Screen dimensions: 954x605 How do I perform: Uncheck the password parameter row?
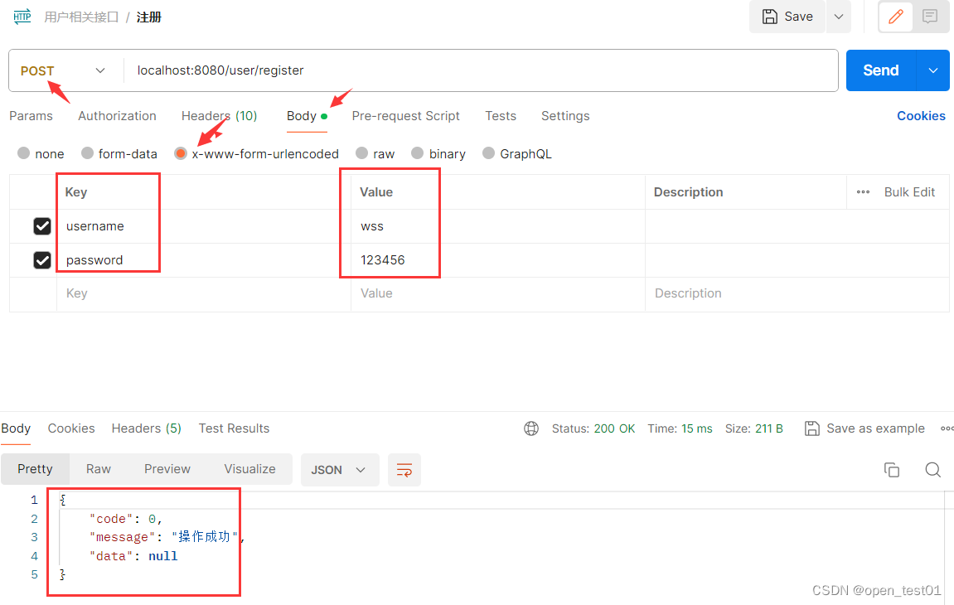[x=42, y=259]
